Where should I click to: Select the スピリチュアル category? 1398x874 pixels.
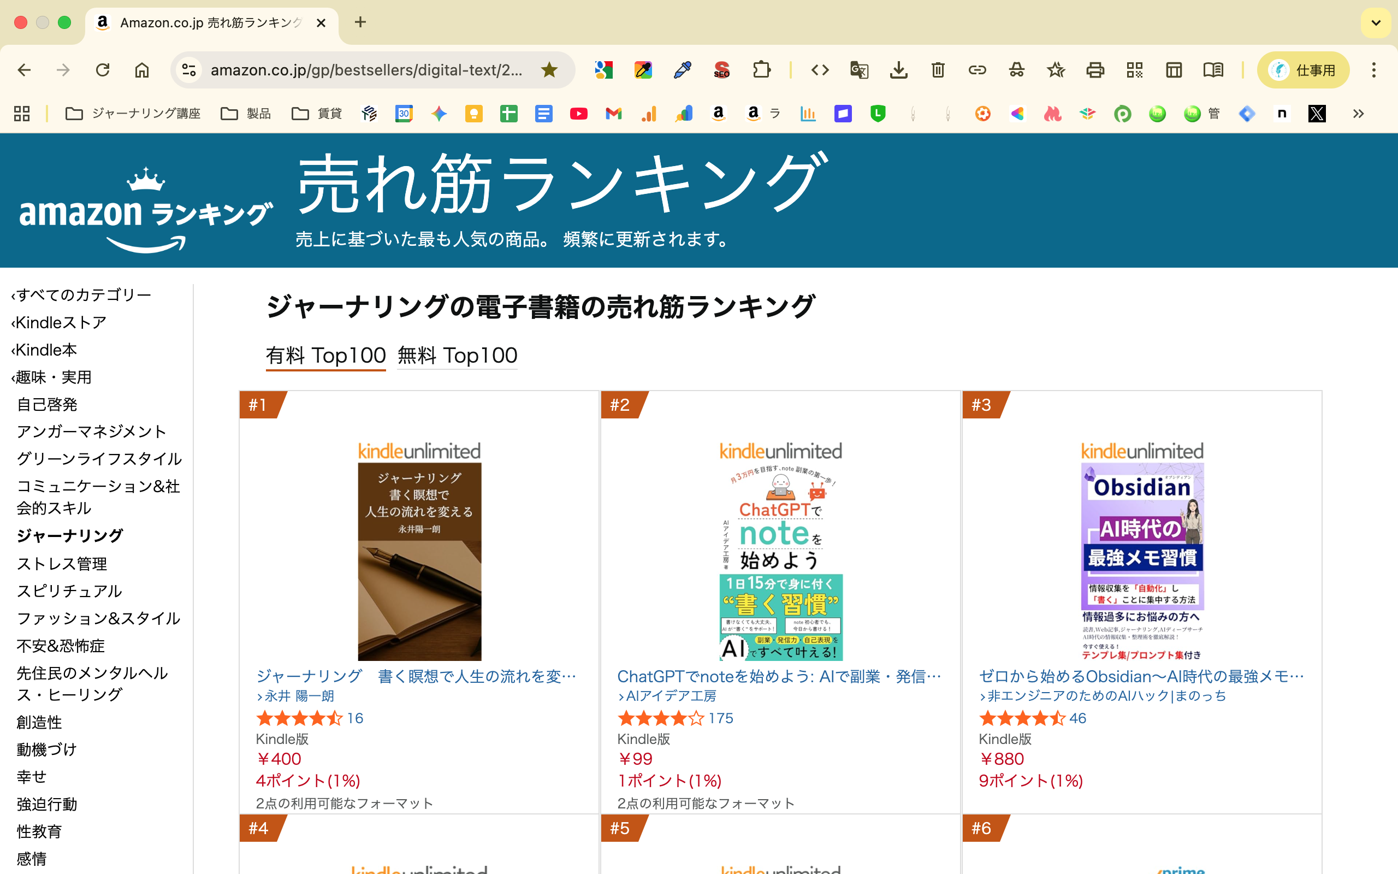(69, 590)
